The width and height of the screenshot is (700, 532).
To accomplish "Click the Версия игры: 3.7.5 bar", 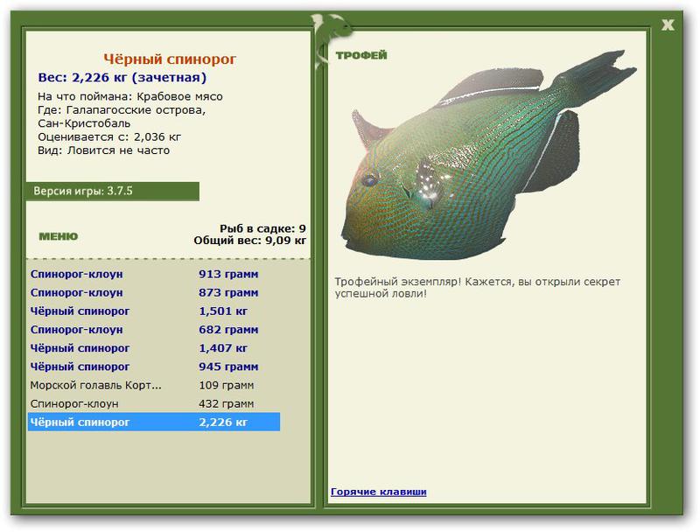I will point(113,191).
